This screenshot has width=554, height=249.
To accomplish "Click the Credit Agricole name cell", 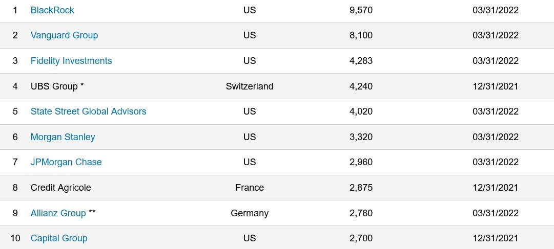I will [x=60, y=188].
